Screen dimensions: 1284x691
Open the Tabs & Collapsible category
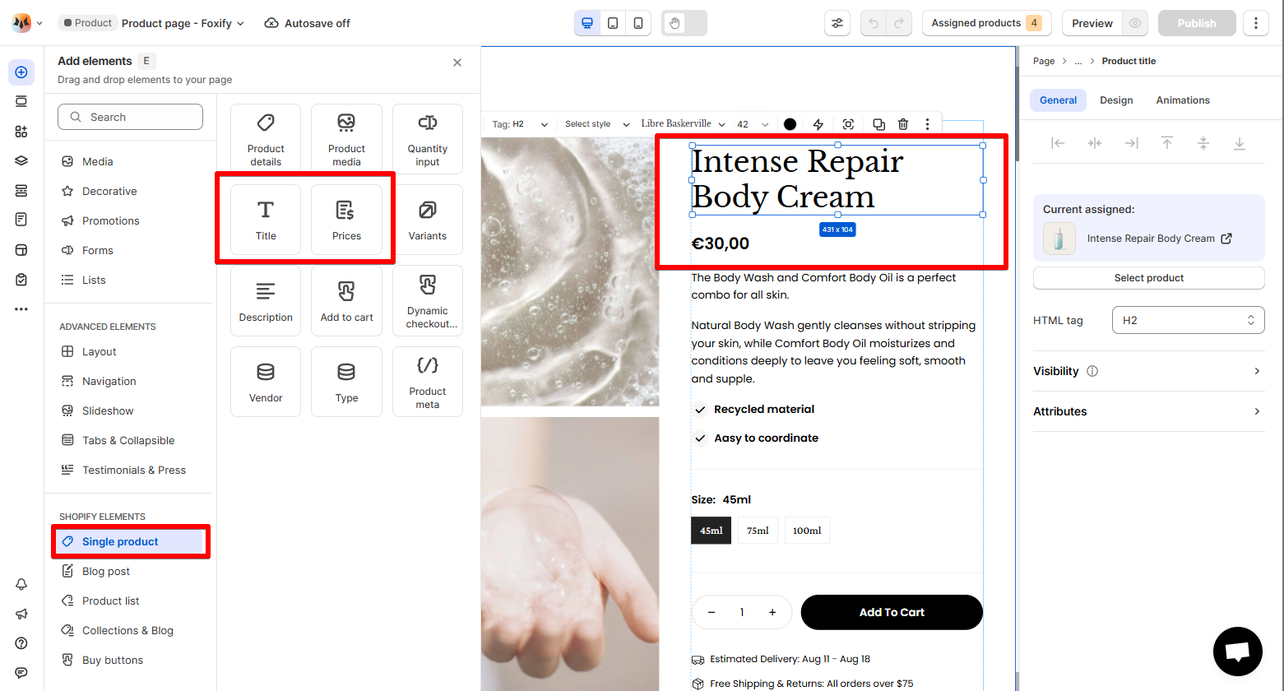[x=132, y=440]
